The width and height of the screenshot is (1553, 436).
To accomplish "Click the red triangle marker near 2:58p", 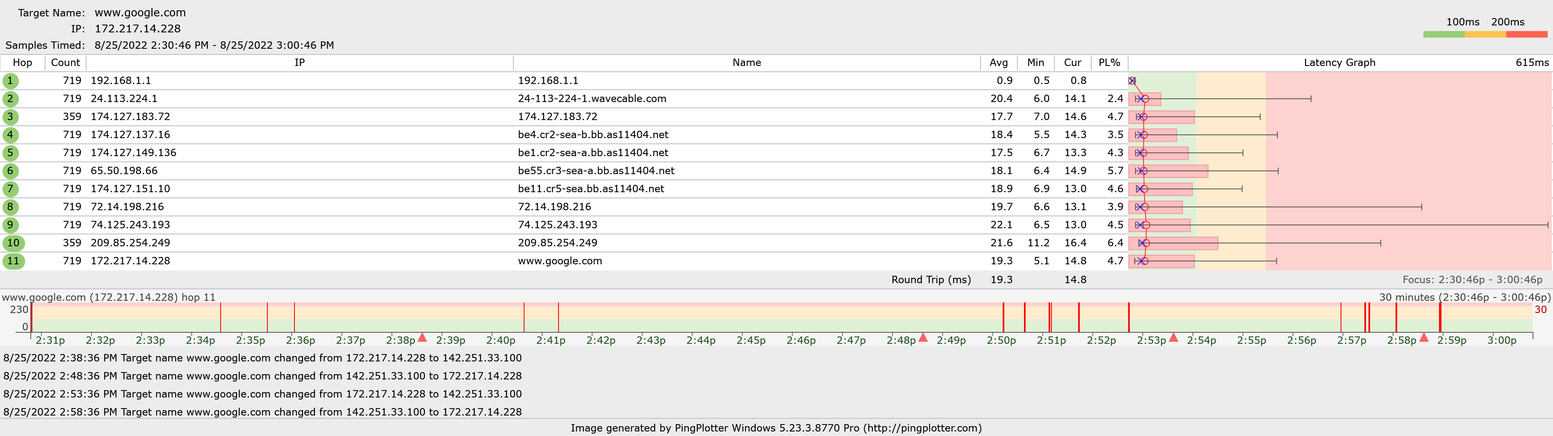I will 1423,337.
